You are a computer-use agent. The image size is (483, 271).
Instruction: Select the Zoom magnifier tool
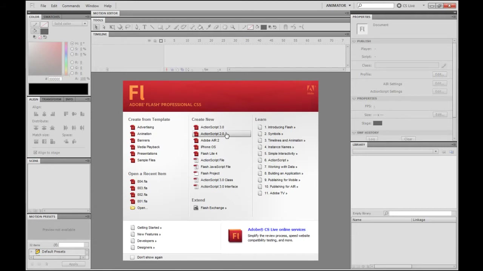(x=232, y=27)
